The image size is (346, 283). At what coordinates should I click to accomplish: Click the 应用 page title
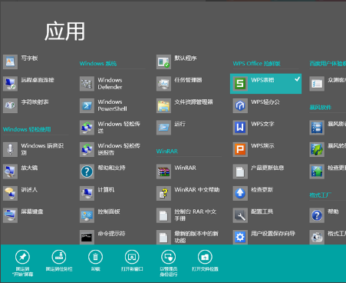click(64, 32)
